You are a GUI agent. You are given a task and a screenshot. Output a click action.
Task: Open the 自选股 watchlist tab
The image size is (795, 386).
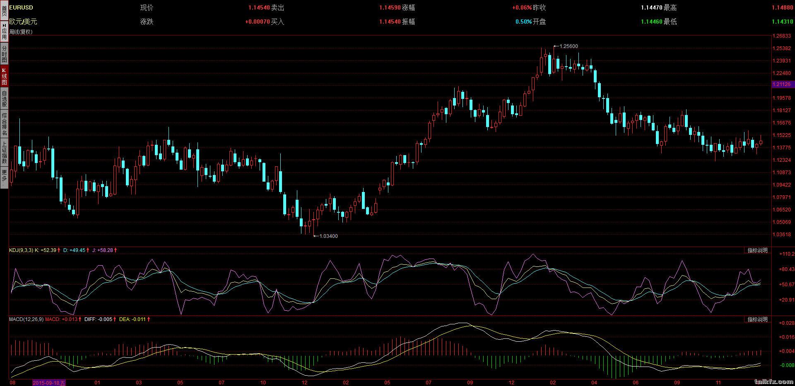click(4, 98)
